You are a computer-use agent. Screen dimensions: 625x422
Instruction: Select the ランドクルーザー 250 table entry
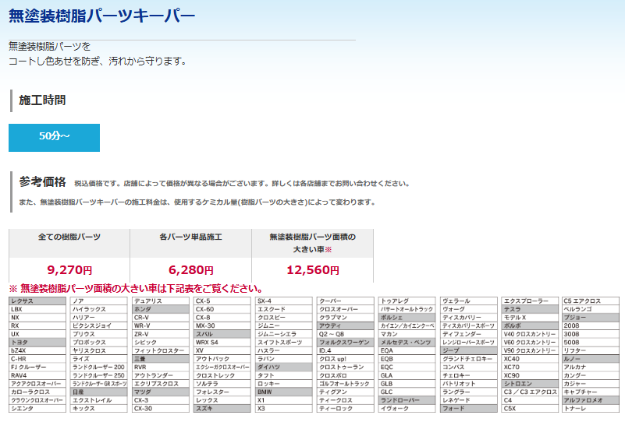[98, 375]
